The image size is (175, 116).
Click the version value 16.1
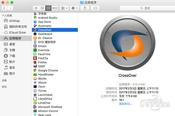pos(121,100)
